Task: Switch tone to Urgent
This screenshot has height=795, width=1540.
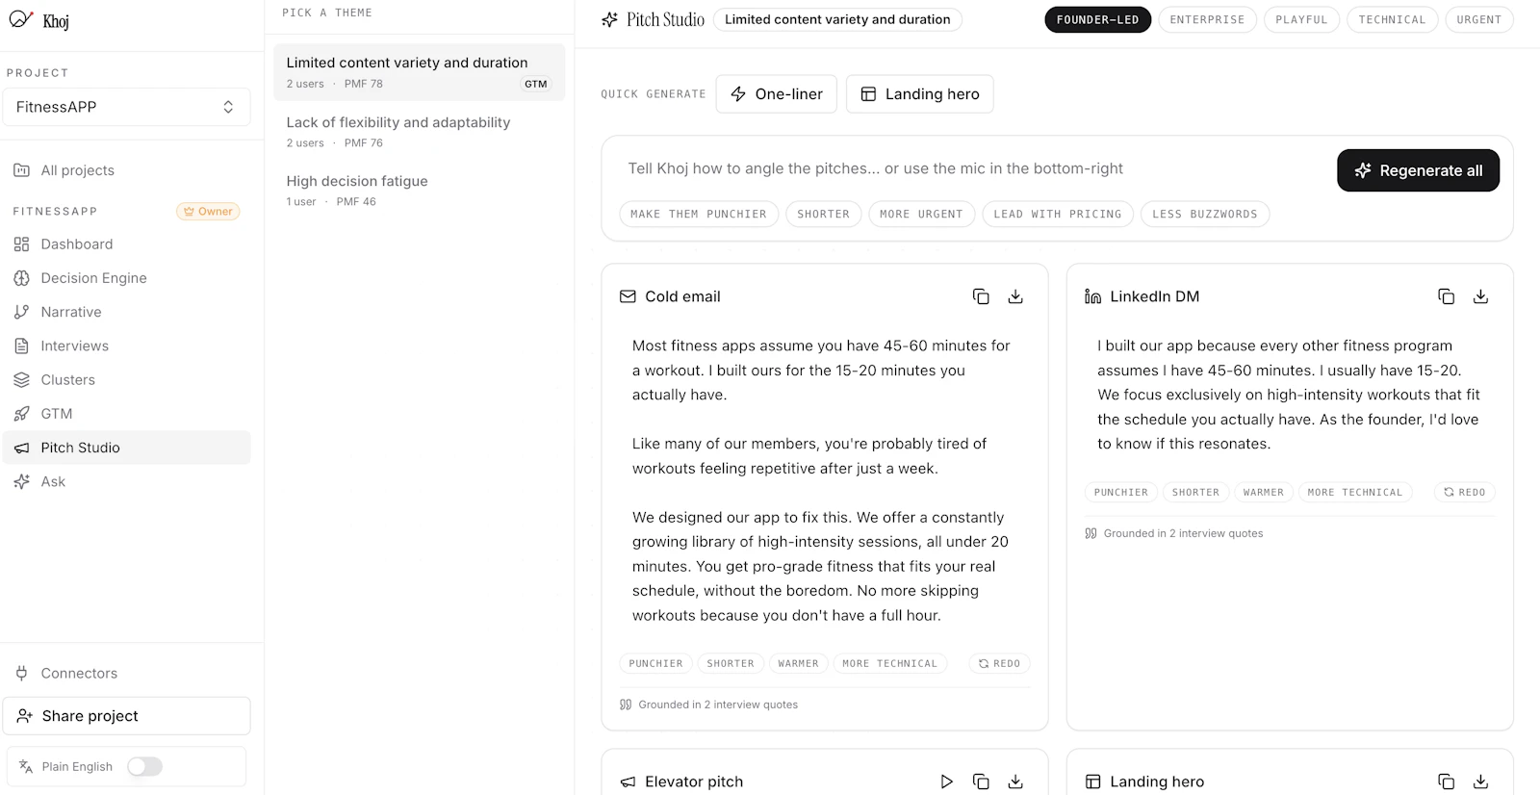Action: click(x=1479, y=19)
